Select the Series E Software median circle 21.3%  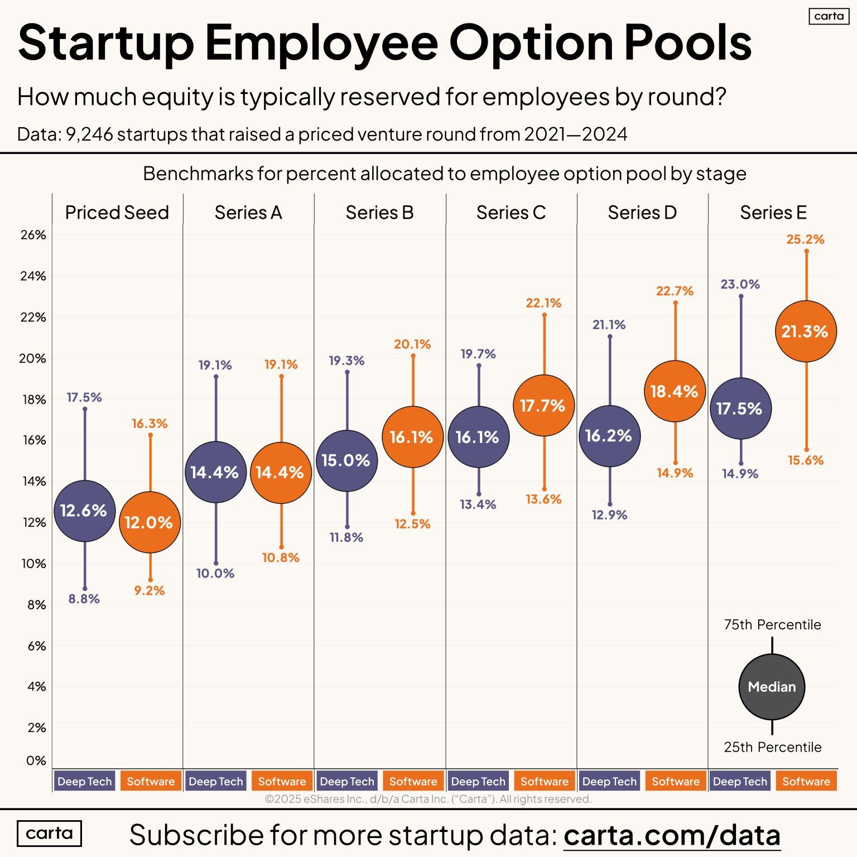[x=806, y=331]
